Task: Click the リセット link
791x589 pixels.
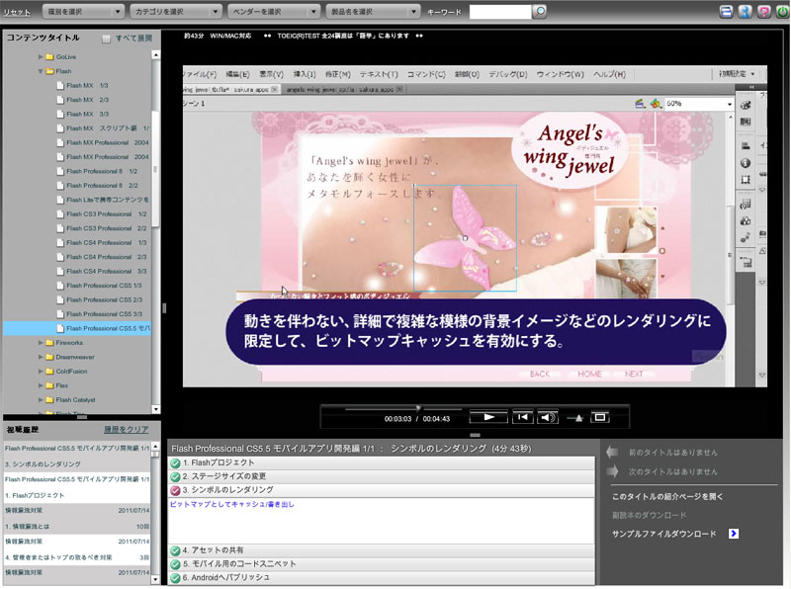Action: (16, 12)
